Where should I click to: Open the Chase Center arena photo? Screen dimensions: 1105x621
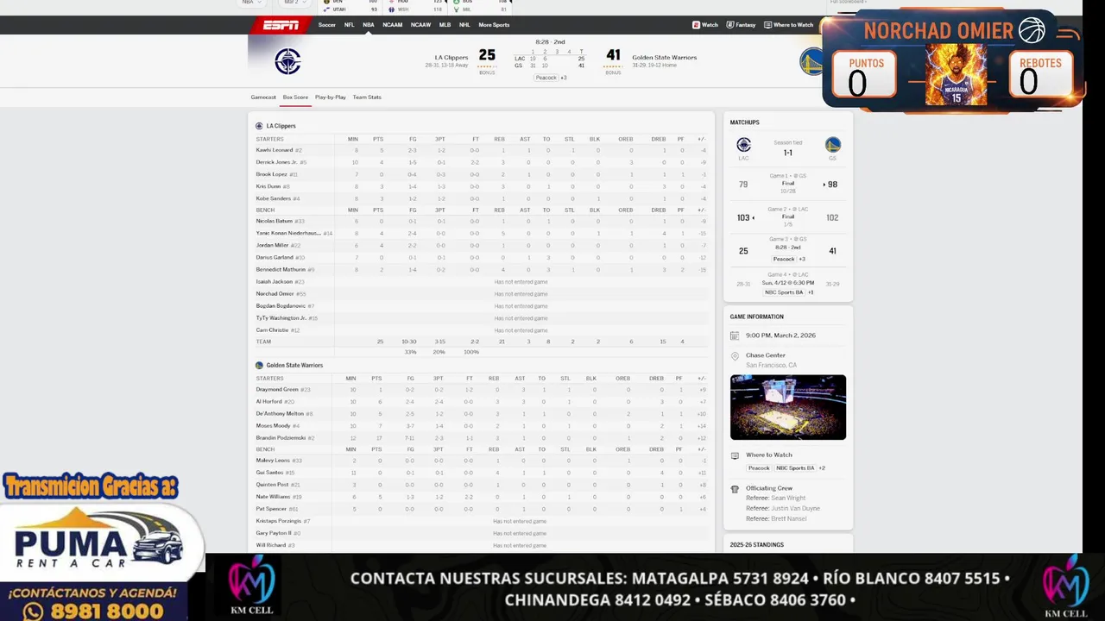pos(788,407)
